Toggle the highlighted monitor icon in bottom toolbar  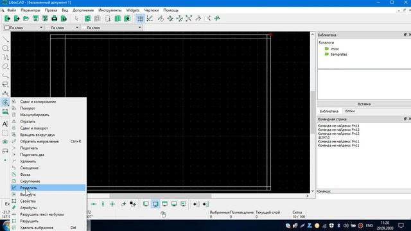tap(155, 204)
